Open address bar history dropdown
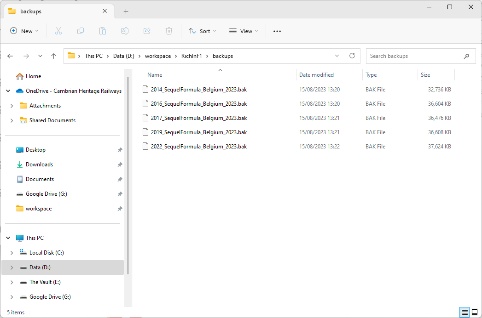Image resolution: width=482 pixels, height=318 pixels. pos(337,56)
